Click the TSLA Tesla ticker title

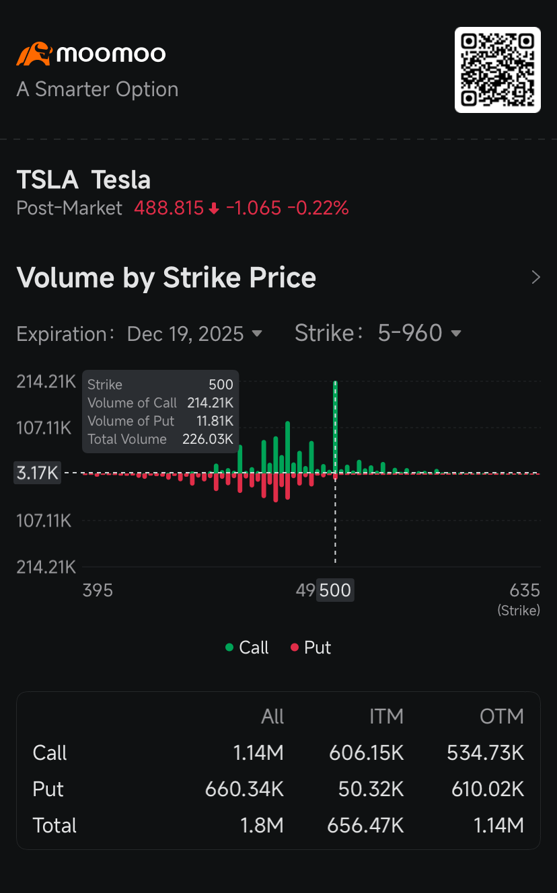pos(83,180)
